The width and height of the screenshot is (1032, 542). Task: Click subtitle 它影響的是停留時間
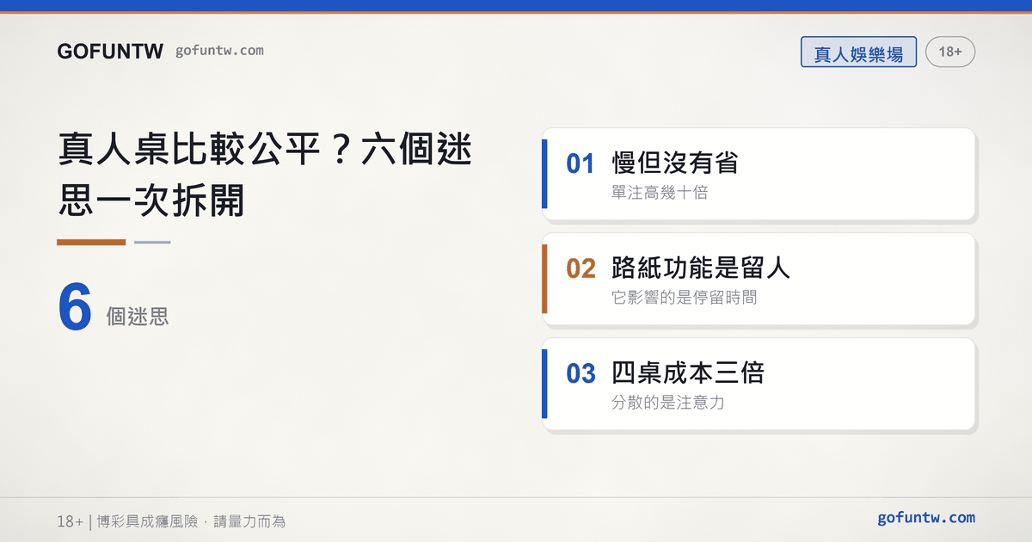tap(685, 298)
